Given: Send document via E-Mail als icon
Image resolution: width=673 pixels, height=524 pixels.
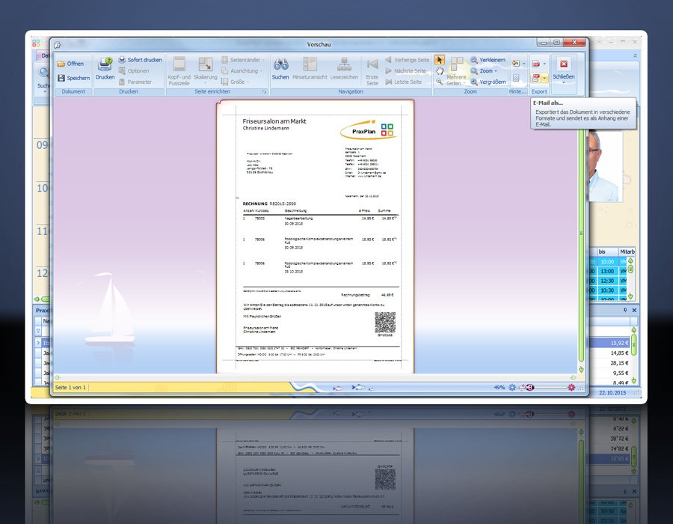Looking at the screenshot, I should (535, 78).
